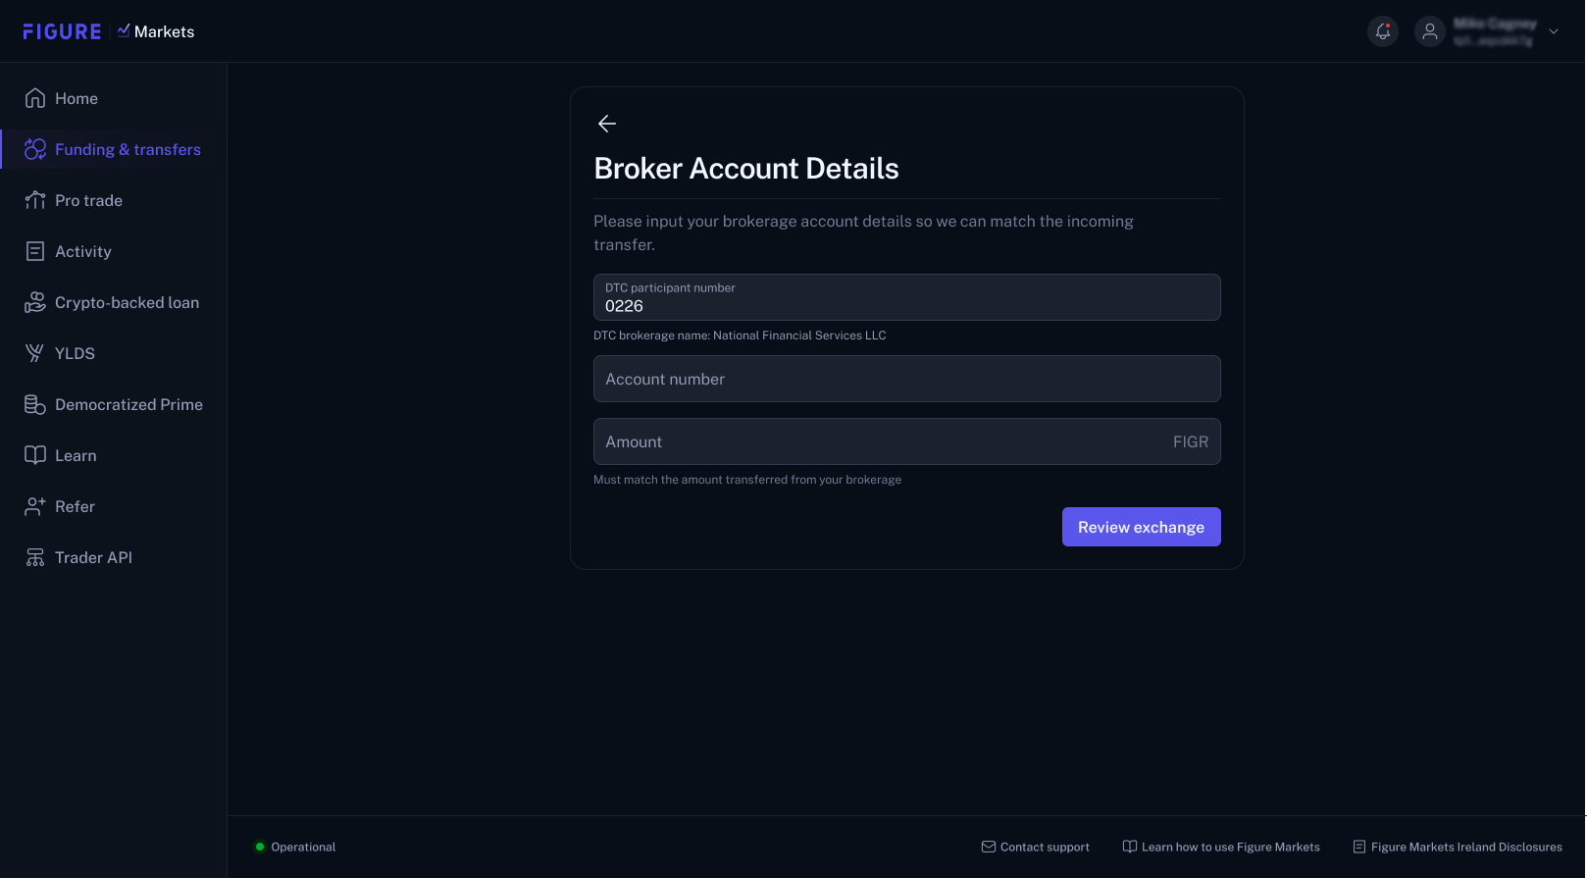Open Figure Markets Ireland Disclosures link
The image size is (1587, 878).
click(x=1458, y=847)
